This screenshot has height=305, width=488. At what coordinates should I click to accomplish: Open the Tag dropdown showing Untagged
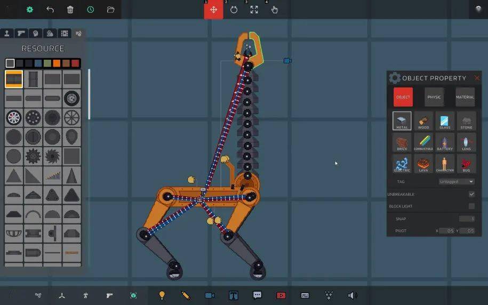tap(457, 181)
